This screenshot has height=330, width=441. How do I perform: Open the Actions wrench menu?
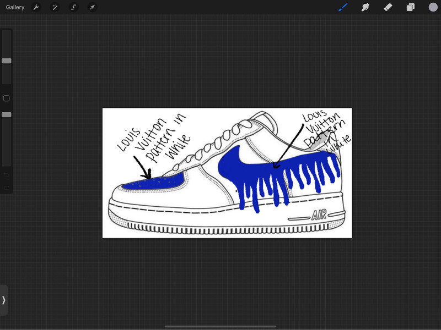(36, 7)
